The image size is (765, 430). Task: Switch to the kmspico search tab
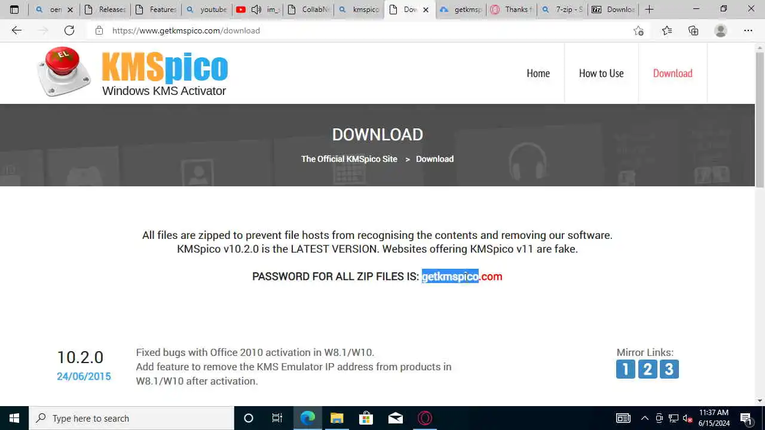click(359, 10)
